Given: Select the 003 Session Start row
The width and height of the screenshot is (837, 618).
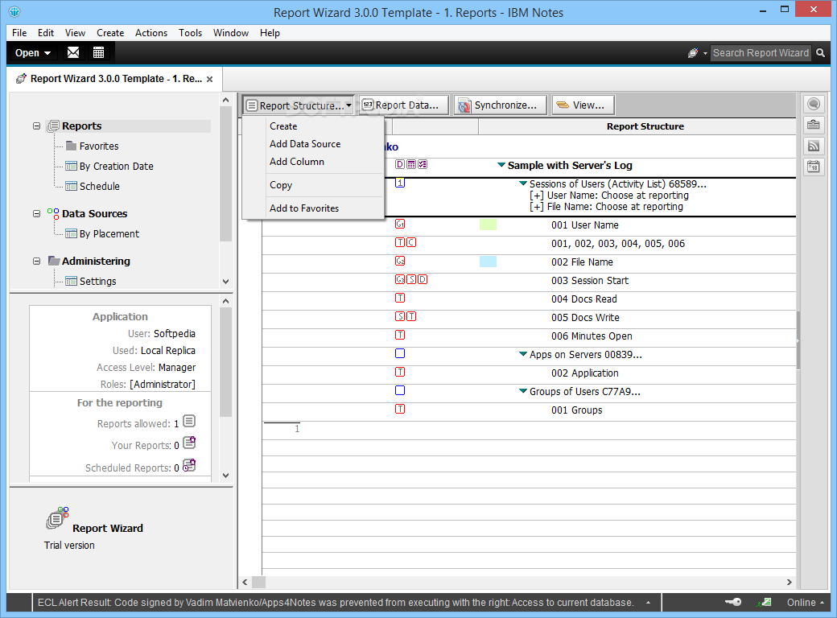Looking at the screenshot, I should 529,280.
